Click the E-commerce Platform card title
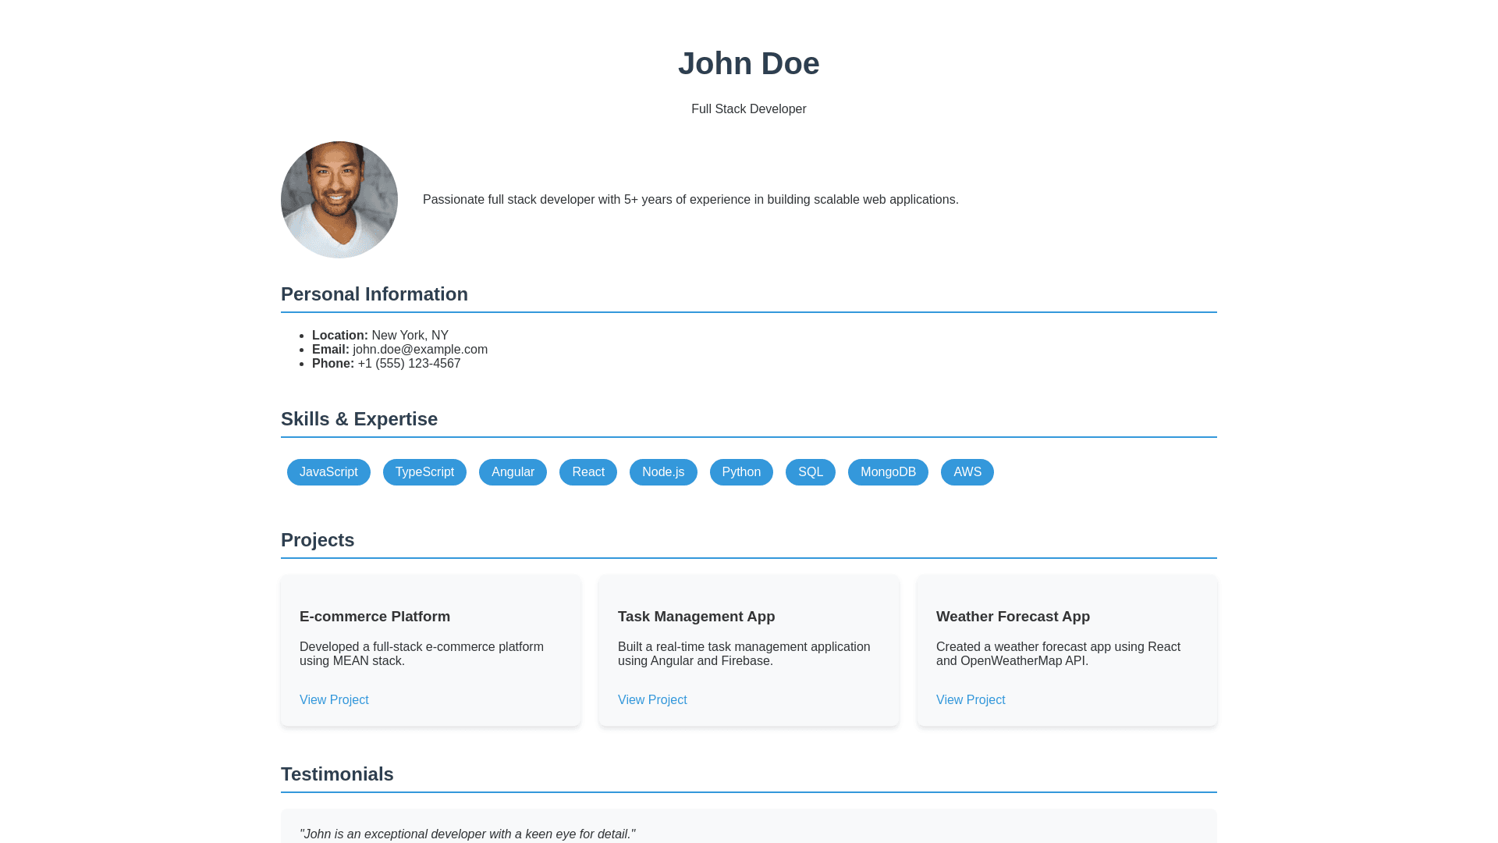Screen dimensions: 1498x843 click(374, 617)
